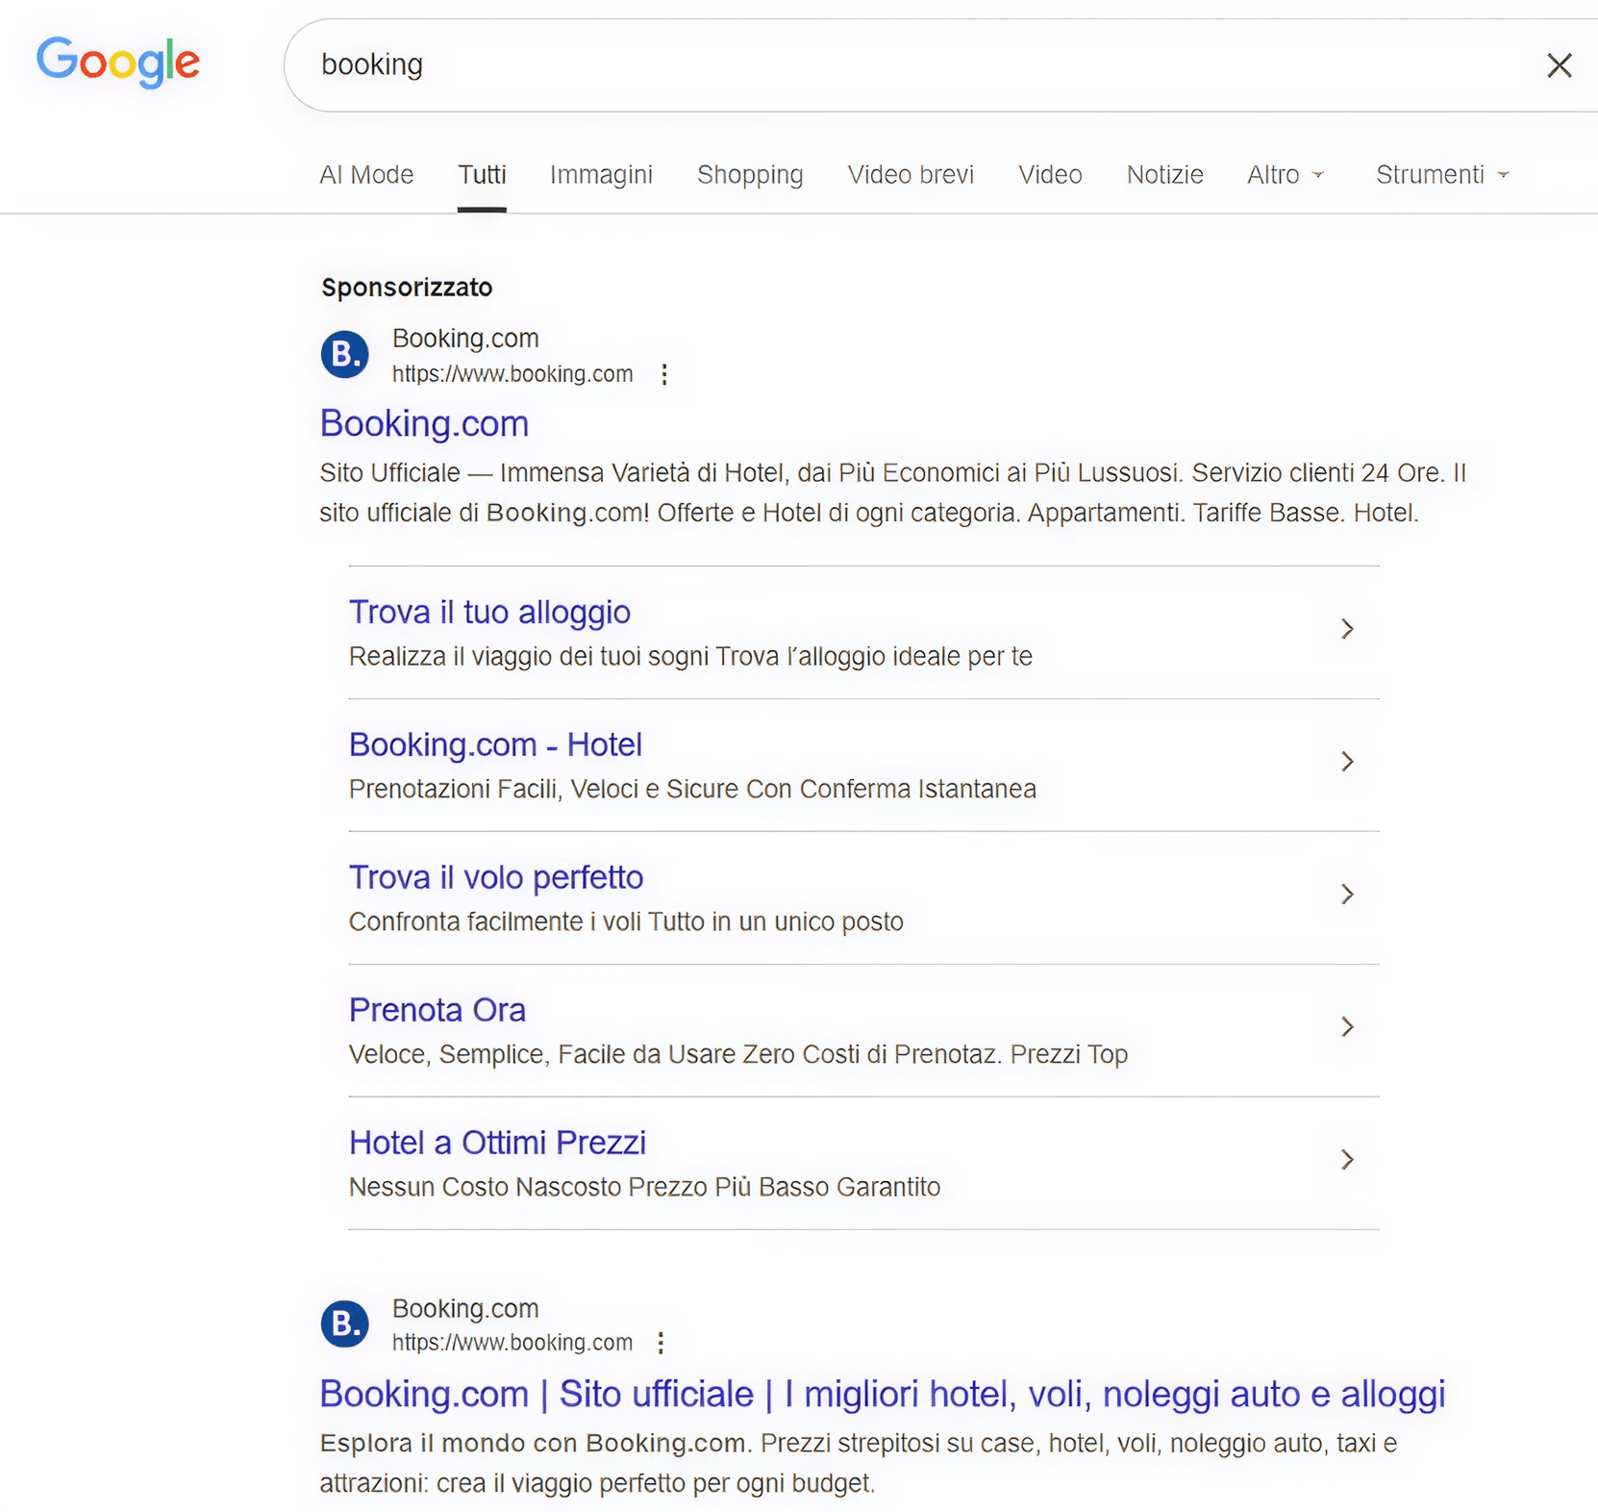Expand the Altro dropdown menu
This screenshot has height=1512, width=1598.
(x=1285, y=175)
